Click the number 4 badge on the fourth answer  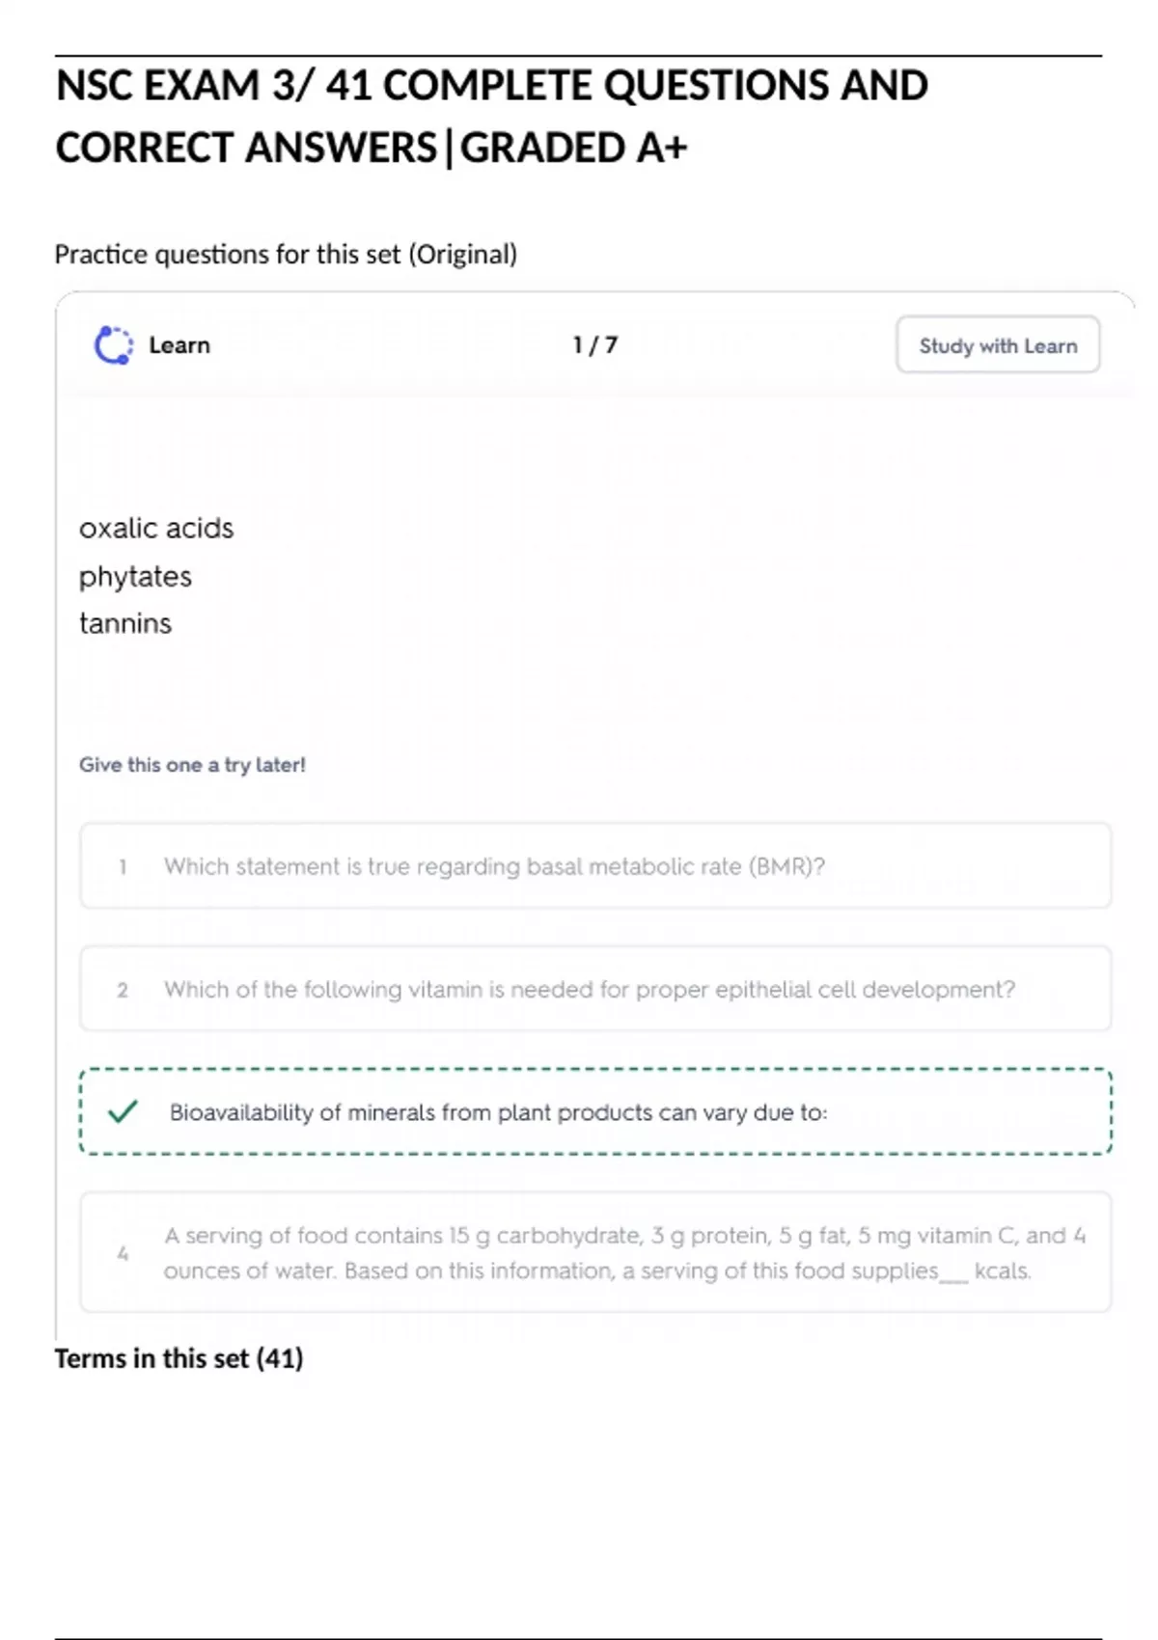[123, 1253]
